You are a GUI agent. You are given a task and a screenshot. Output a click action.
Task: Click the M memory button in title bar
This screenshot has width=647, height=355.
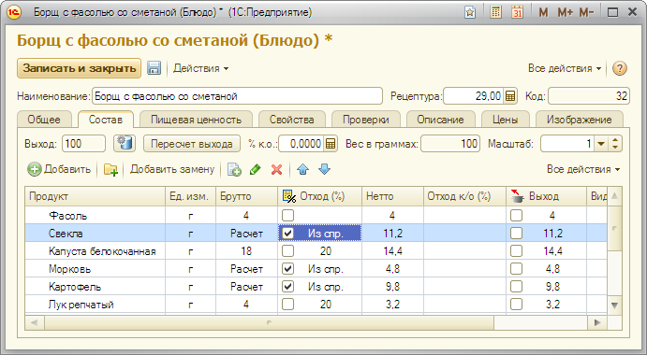[x=543, y=12]
